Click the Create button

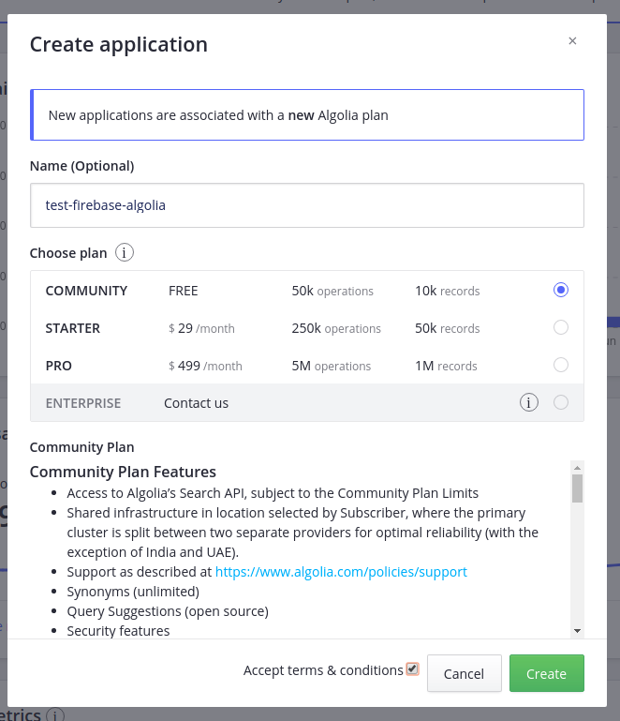point(546,673)
